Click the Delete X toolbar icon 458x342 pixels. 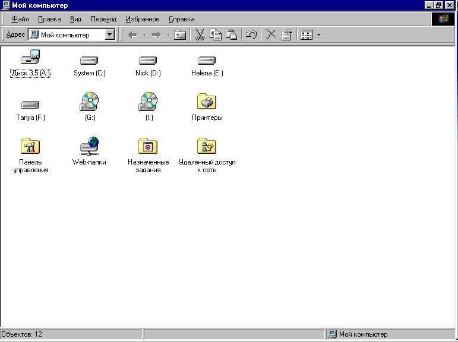271,35
